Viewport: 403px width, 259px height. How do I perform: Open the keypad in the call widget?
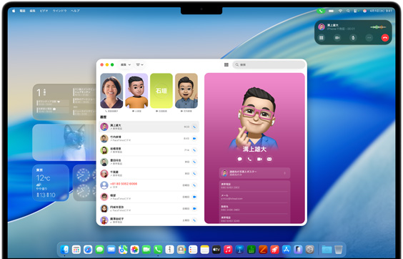pos(322,38)
